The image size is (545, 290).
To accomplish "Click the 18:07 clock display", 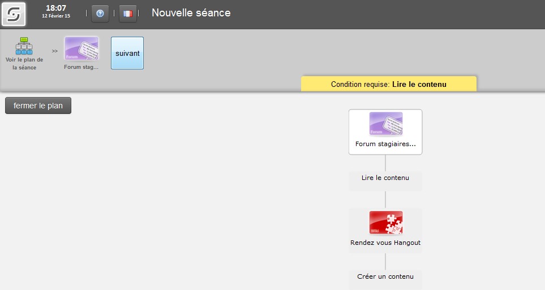I will (56, 8).
